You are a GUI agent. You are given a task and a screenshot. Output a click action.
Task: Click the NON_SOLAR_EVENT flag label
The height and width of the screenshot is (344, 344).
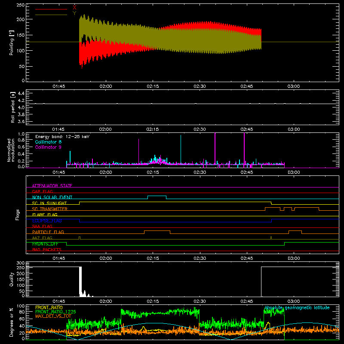[x=52, y=197]
